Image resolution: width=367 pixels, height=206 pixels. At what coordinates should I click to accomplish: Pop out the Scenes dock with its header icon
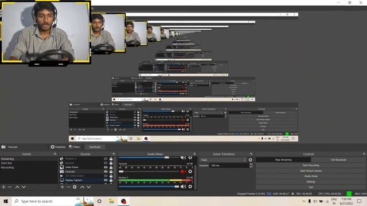(x=55, y=154)
